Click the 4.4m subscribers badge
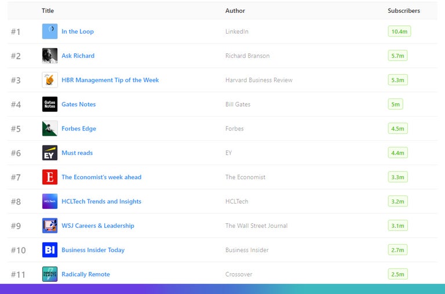Image resolution: width=445 pixels, height=294 pixels. pyautogui.click(x=397, y=153)
